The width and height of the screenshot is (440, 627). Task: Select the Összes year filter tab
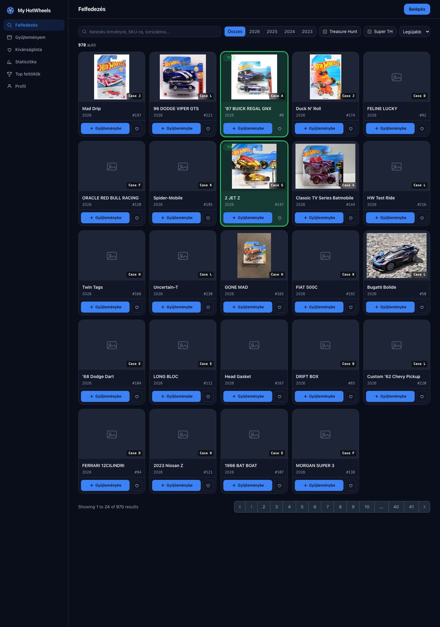click(x=235, y=32)
